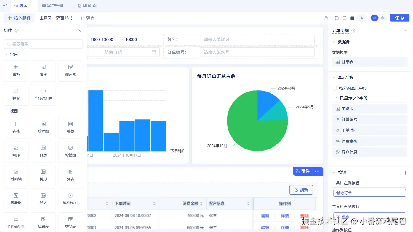
Task: Add the 表格 component under 常用
Action: pyautogui.click(x=16, y=71)
